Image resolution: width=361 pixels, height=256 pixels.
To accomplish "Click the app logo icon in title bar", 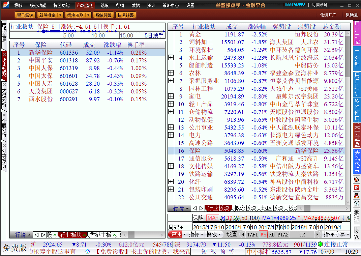I will [5, 5].
